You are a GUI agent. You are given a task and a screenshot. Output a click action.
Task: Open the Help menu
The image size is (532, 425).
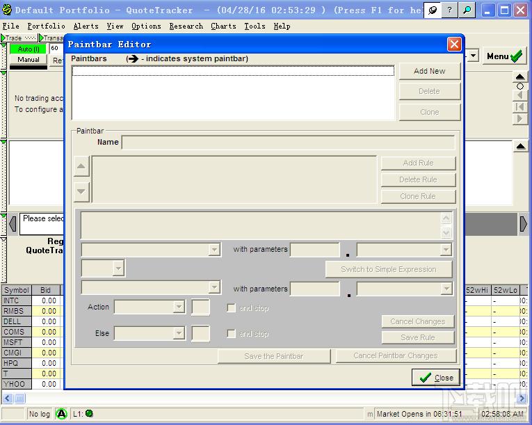coord(282,26)
